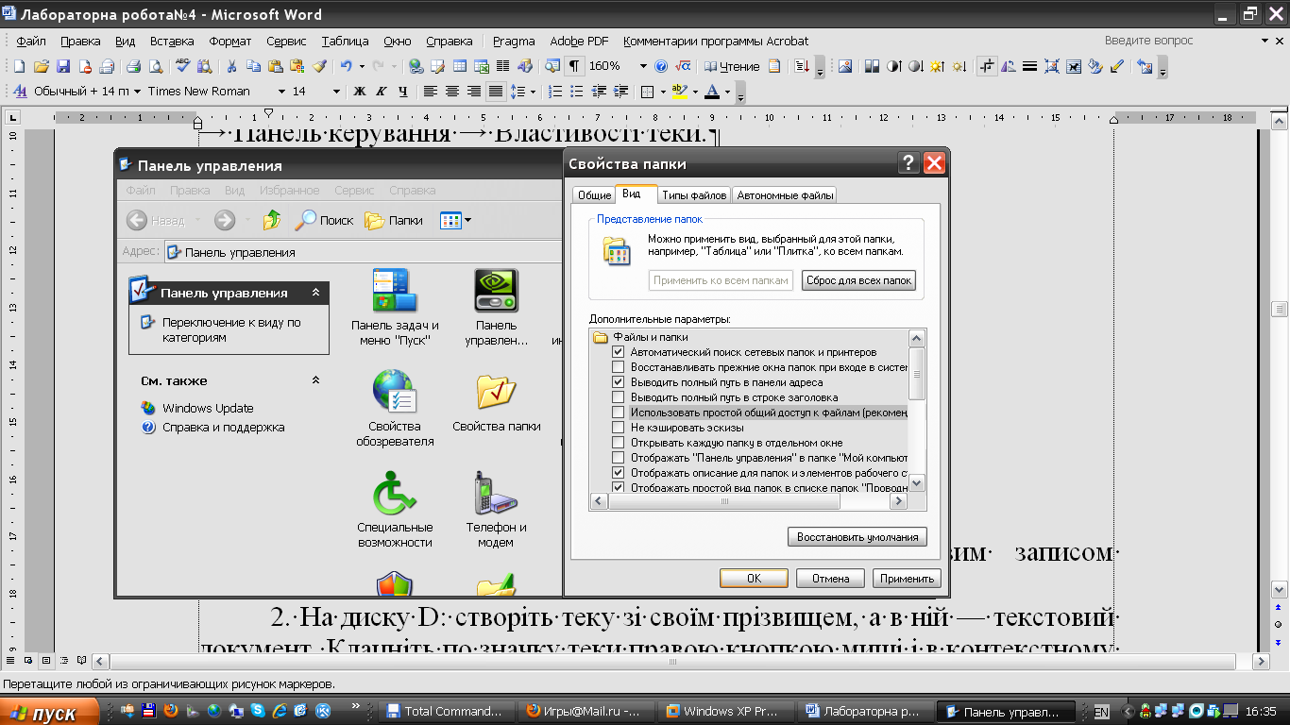This screenshot has height=725, width=1290.
Task: Open the Вставка menu
Action: click(172, 41)
